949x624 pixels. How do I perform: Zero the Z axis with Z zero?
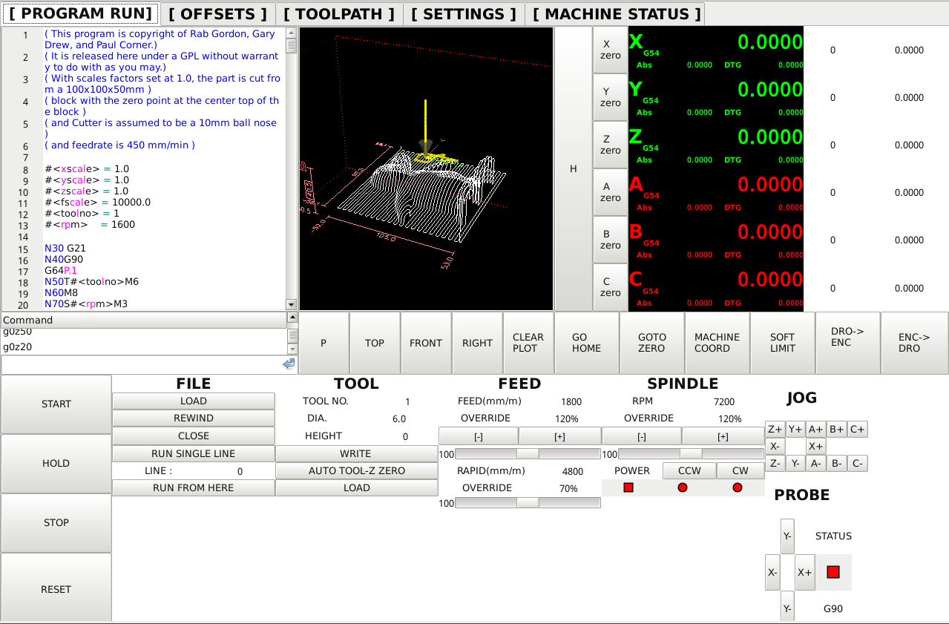(x=611, y=145)
